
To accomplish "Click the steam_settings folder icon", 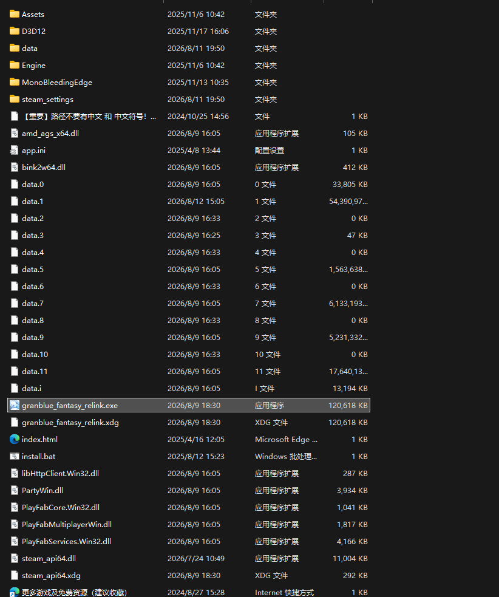I will [15, 99].
